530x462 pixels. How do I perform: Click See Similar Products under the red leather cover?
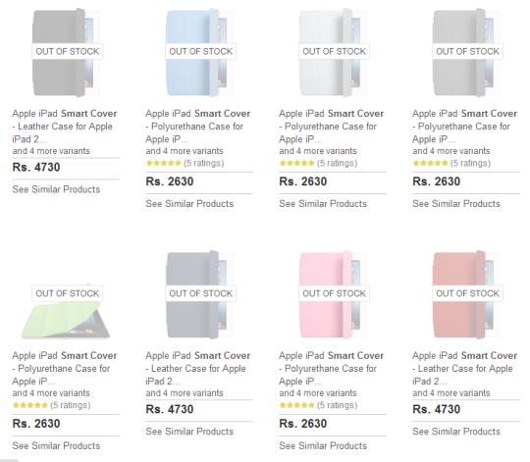(456, 432)
